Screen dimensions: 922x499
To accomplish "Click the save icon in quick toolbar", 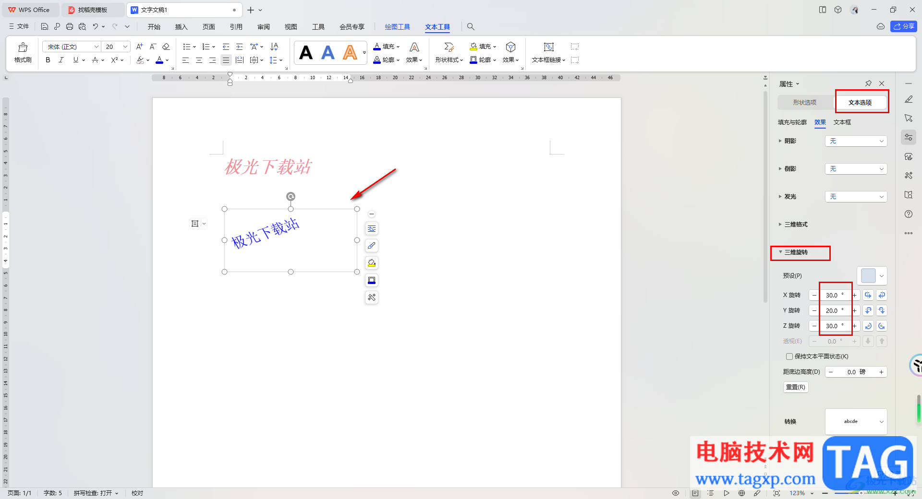I will [45, 26].
